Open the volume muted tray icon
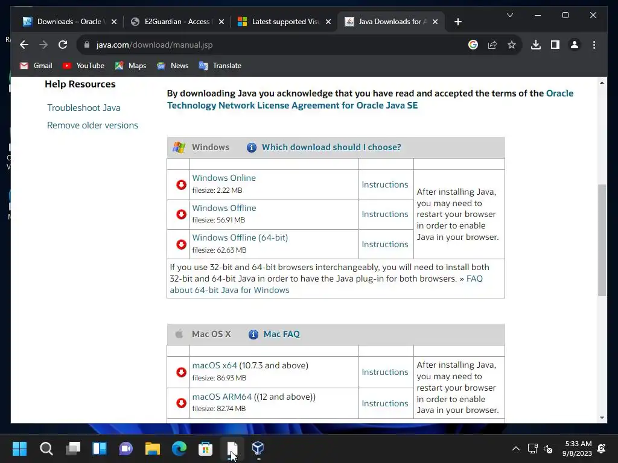This screenshot has height=463, width=618. 548,449
